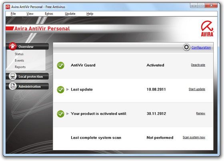Click the AntiVir Guard label
The width and height of the screenshot is (224, 161).
tap(83, 65)
